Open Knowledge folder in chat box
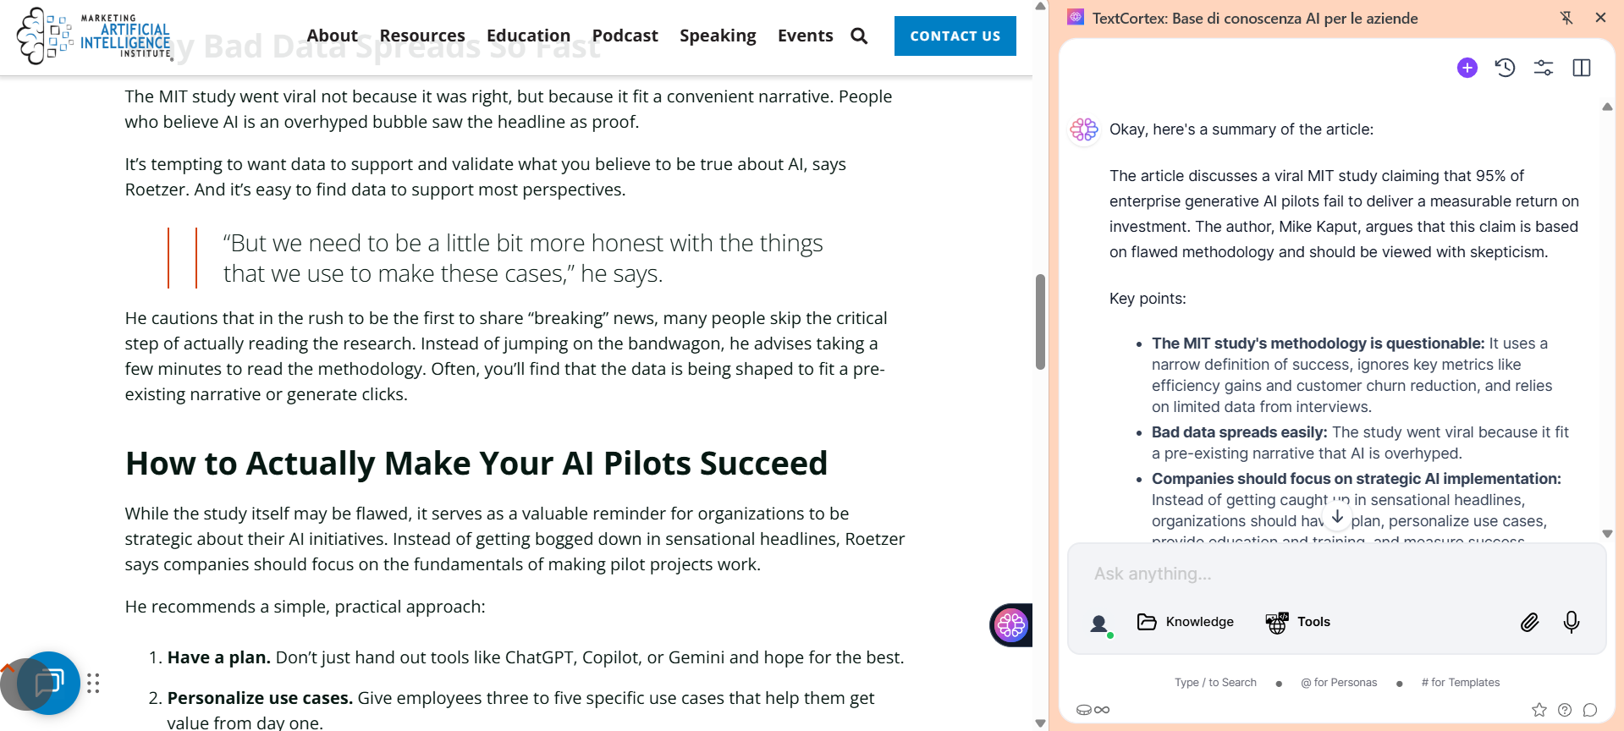This screenshot has width=1624, height=731. [1185, 622]
